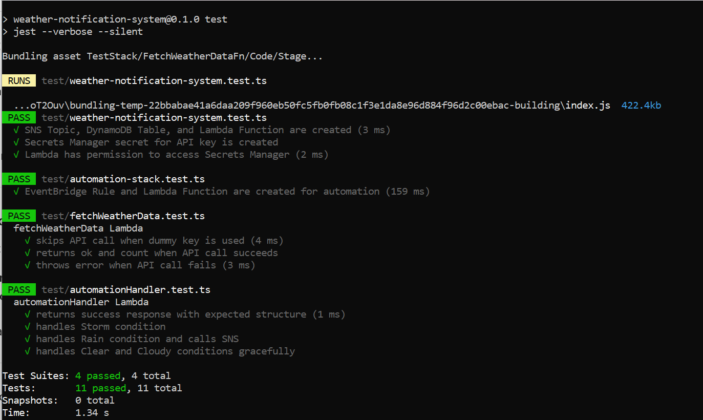Click the "automationHandler Lambda" describe heading
The width and height of the screenshot is (703, 420).
click(x=81, y=302)
